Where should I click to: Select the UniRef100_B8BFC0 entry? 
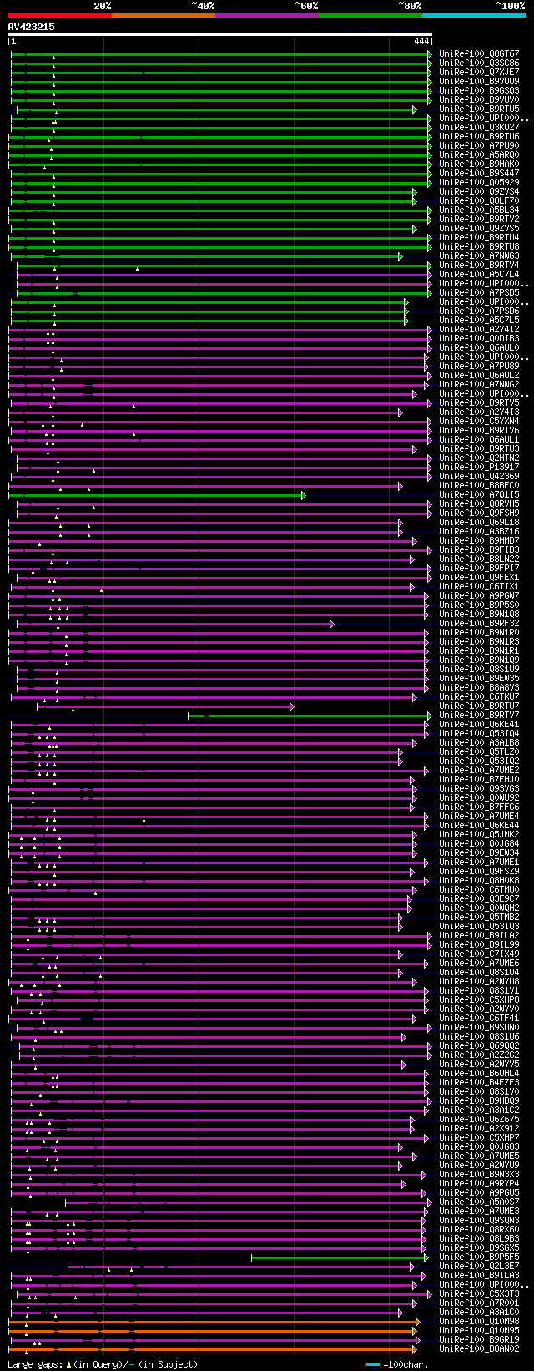pos(479,486)
